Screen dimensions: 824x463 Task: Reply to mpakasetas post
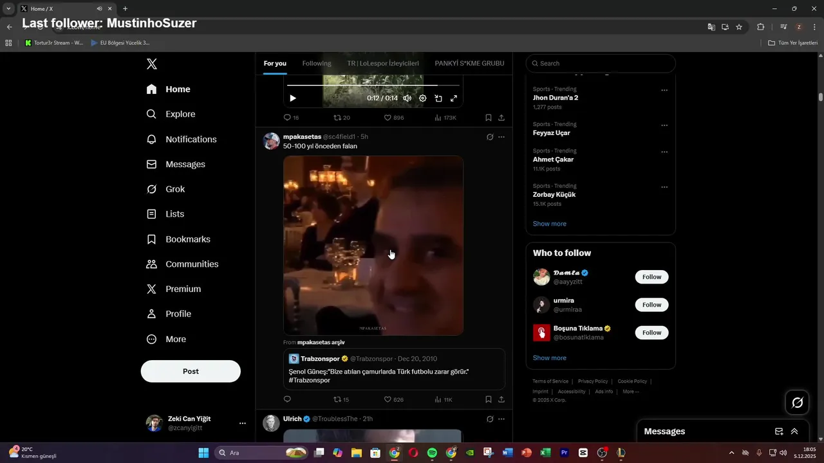(x=287, y=399)
